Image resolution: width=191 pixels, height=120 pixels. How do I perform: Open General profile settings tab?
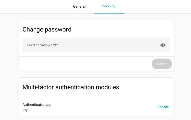click(x=79, y=6)
